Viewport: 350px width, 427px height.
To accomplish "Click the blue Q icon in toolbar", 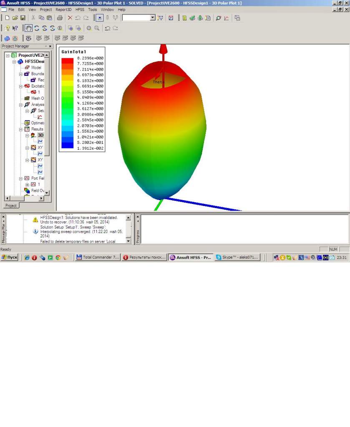I will pyautogui.click(x=171, y=18).
